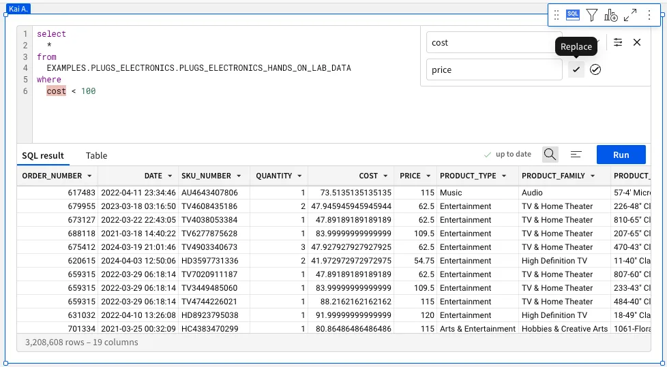Viewport: 667px width, 367px height.
Task: Click the replace field containing price
Action: 494,69
